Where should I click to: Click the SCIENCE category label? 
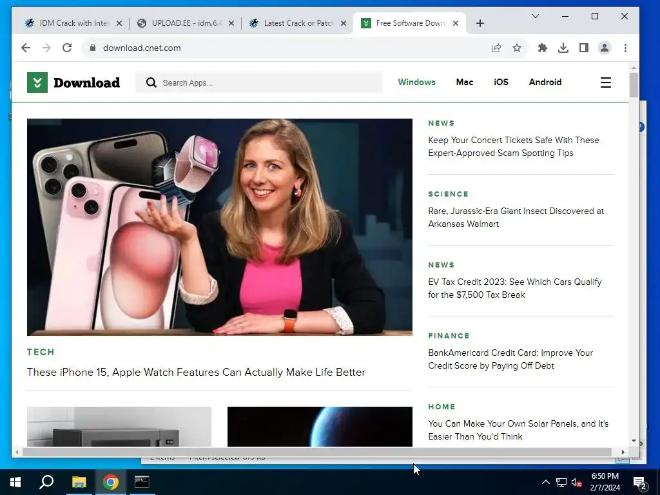449,194
